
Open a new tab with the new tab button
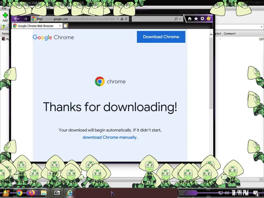(x=66, y=26)
